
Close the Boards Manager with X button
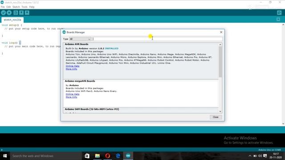tap(221, 32)
